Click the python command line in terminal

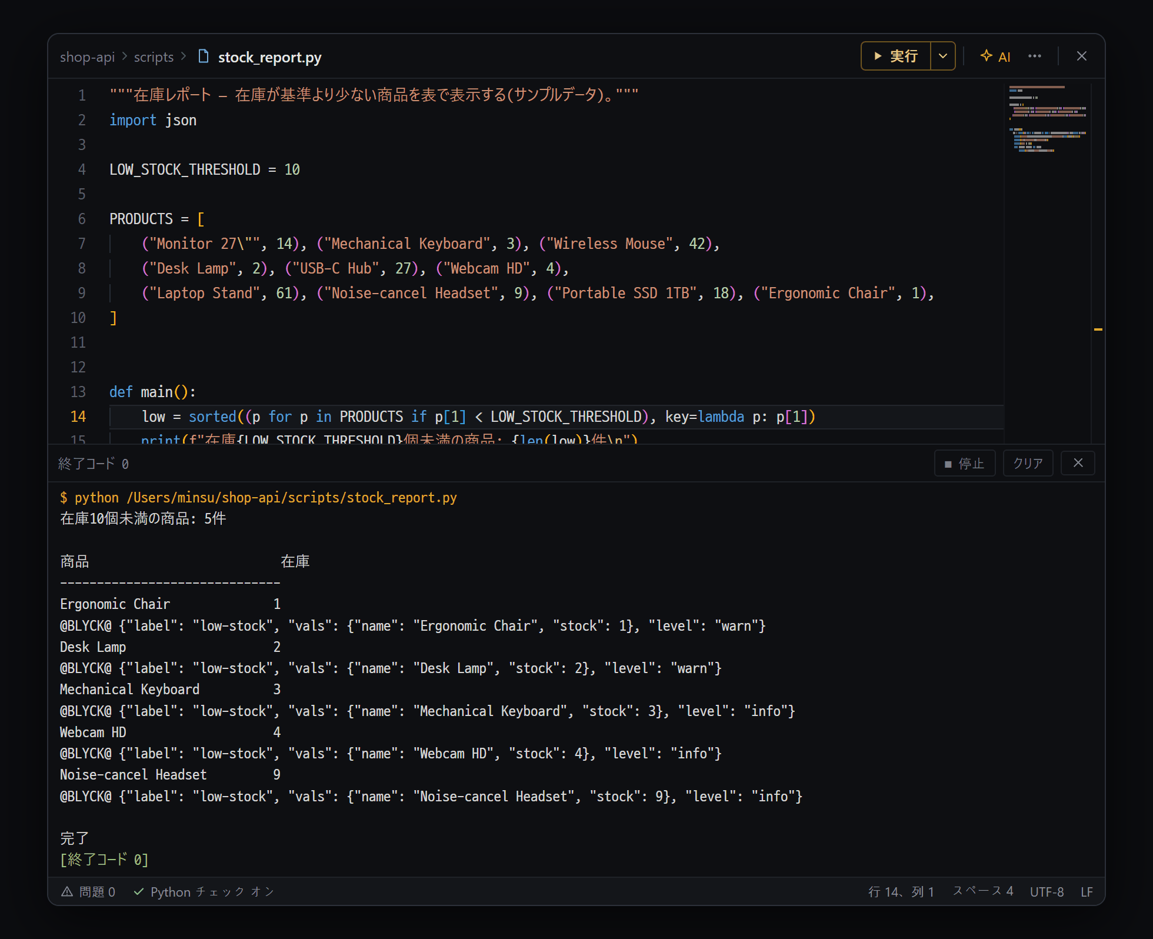pos(258,498)
